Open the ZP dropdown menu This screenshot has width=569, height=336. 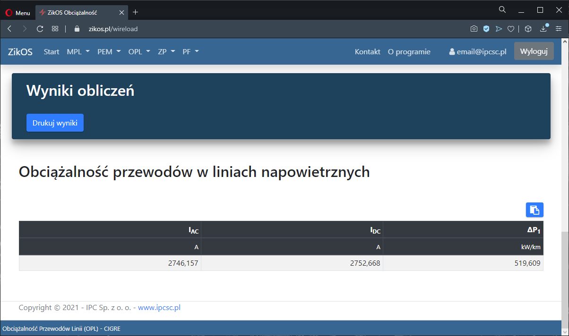tap(166, 52)
